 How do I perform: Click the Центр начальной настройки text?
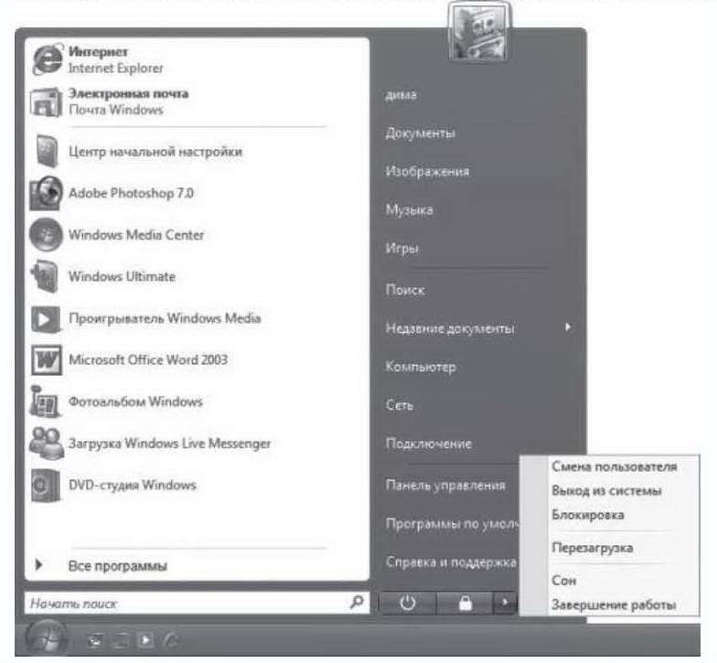click(x=155, y=152)
